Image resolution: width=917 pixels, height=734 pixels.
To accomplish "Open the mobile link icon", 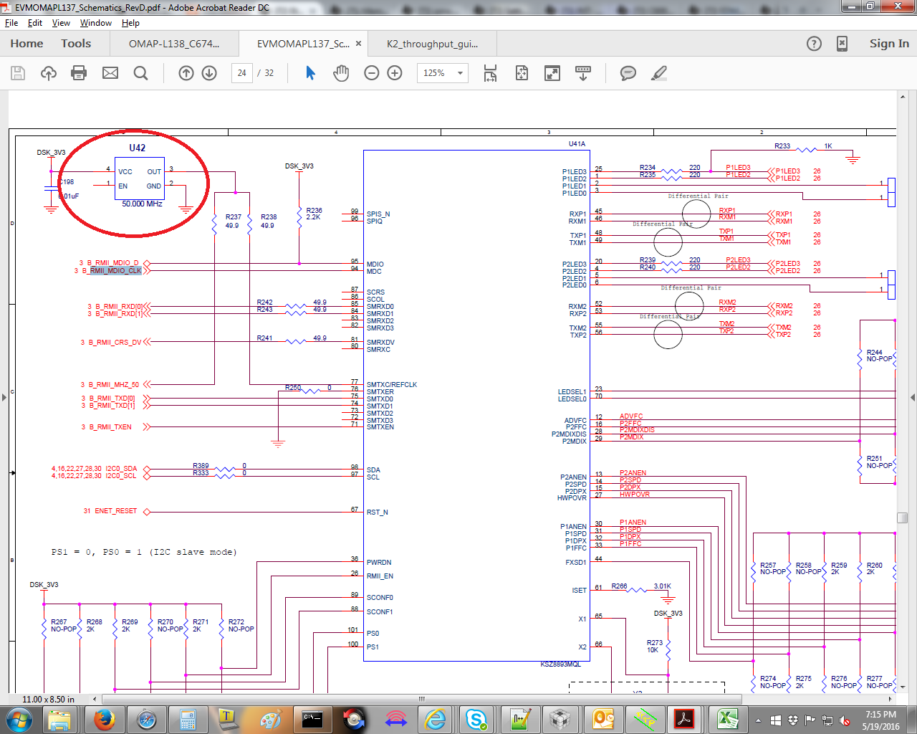I will pos(842,44).
